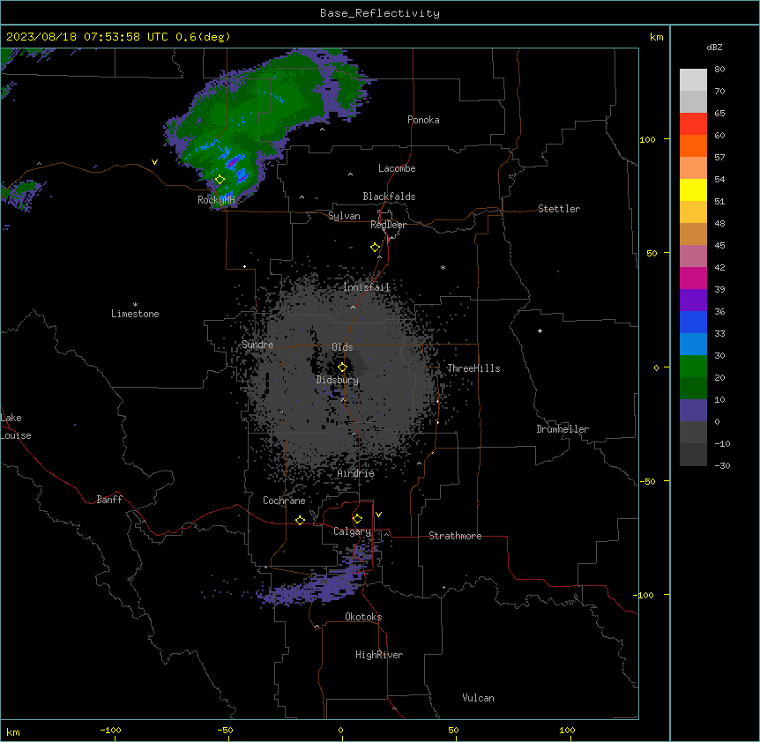
Task: Click the Olds town label
Action: 342,347
